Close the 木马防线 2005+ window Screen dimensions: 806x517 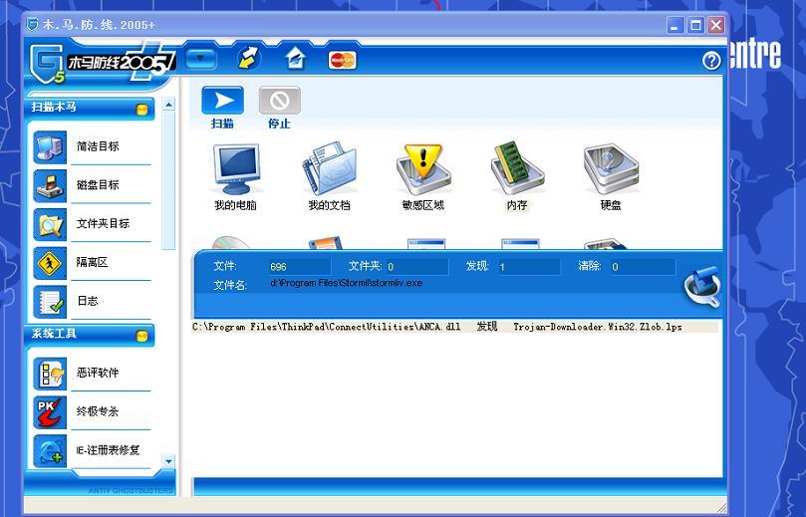point(715,25)
